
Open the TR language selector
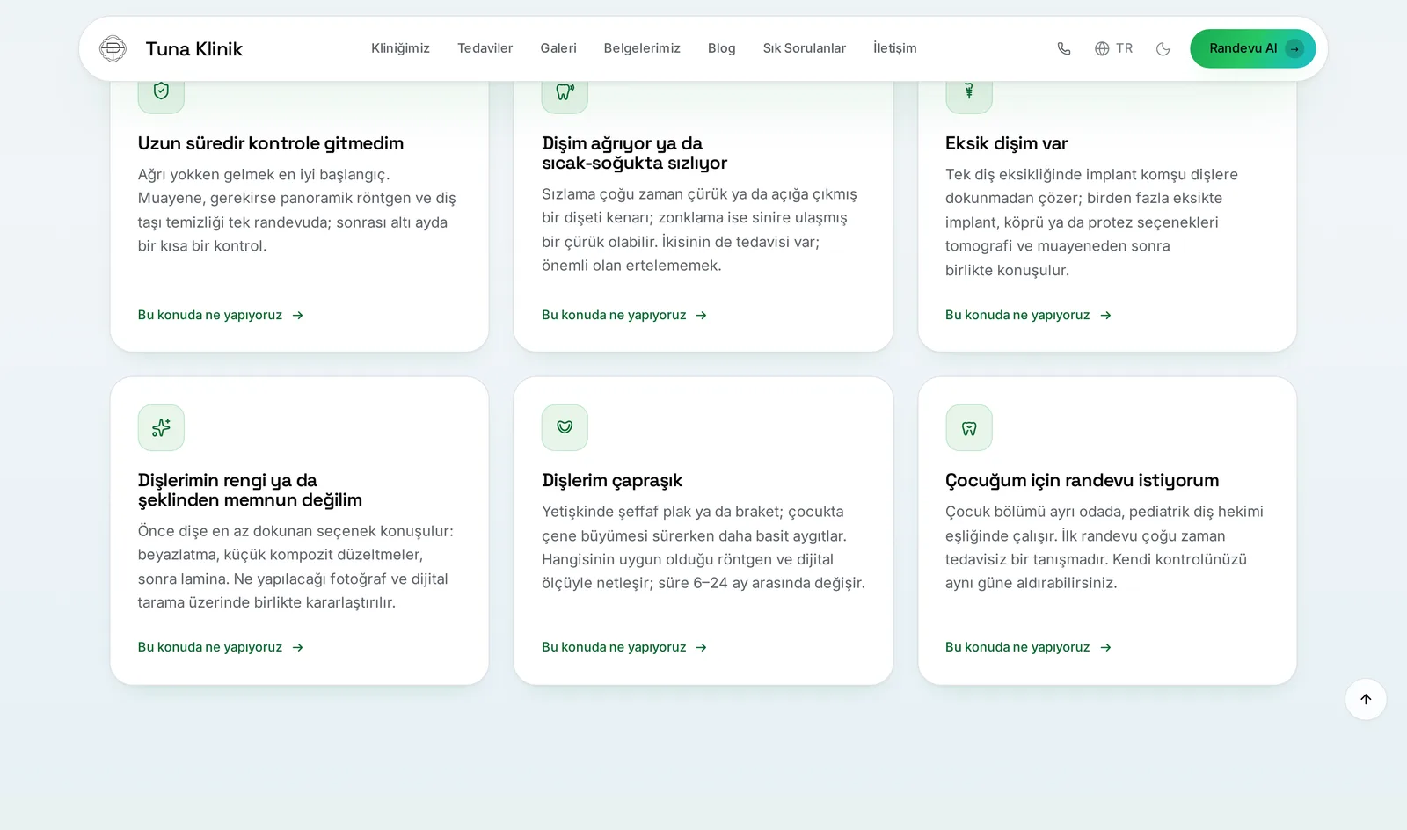tap(1113, 48)
